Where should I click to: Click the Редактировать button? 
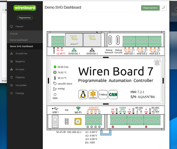(150, 8)
